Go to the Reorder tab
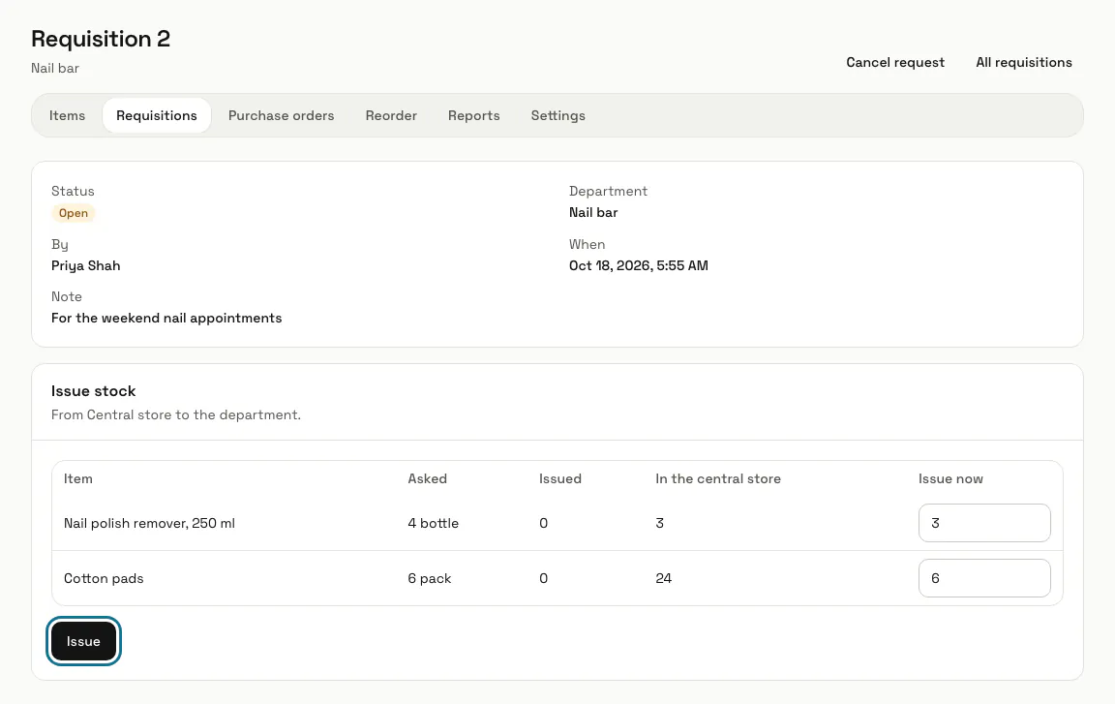 pyautogui.click(x=391, y=115)
